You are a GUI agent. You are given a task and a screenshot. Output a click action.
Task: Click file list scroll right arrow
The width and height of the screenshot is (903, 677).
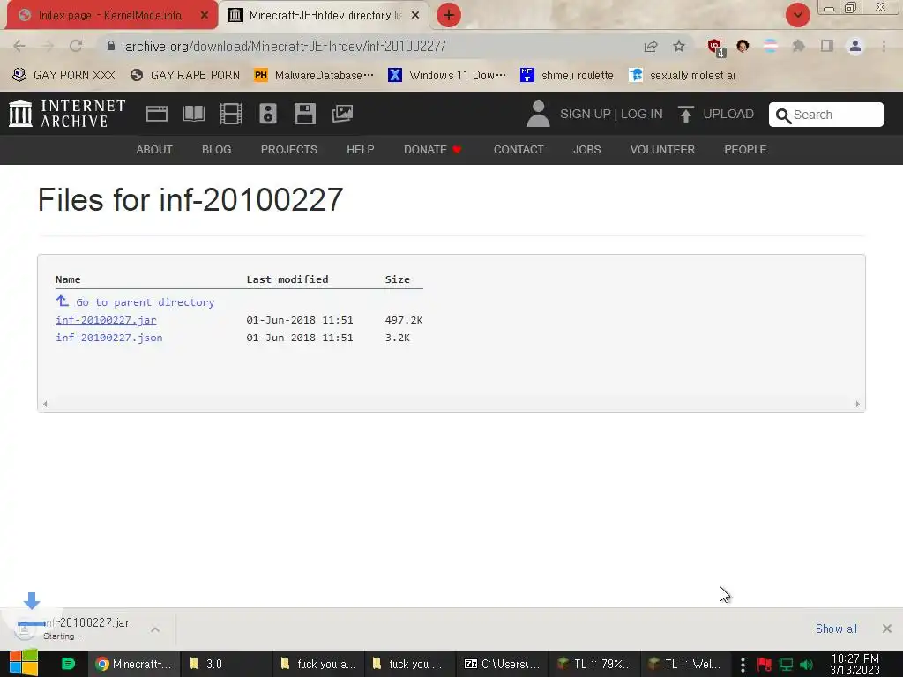[x=857, y=404]
